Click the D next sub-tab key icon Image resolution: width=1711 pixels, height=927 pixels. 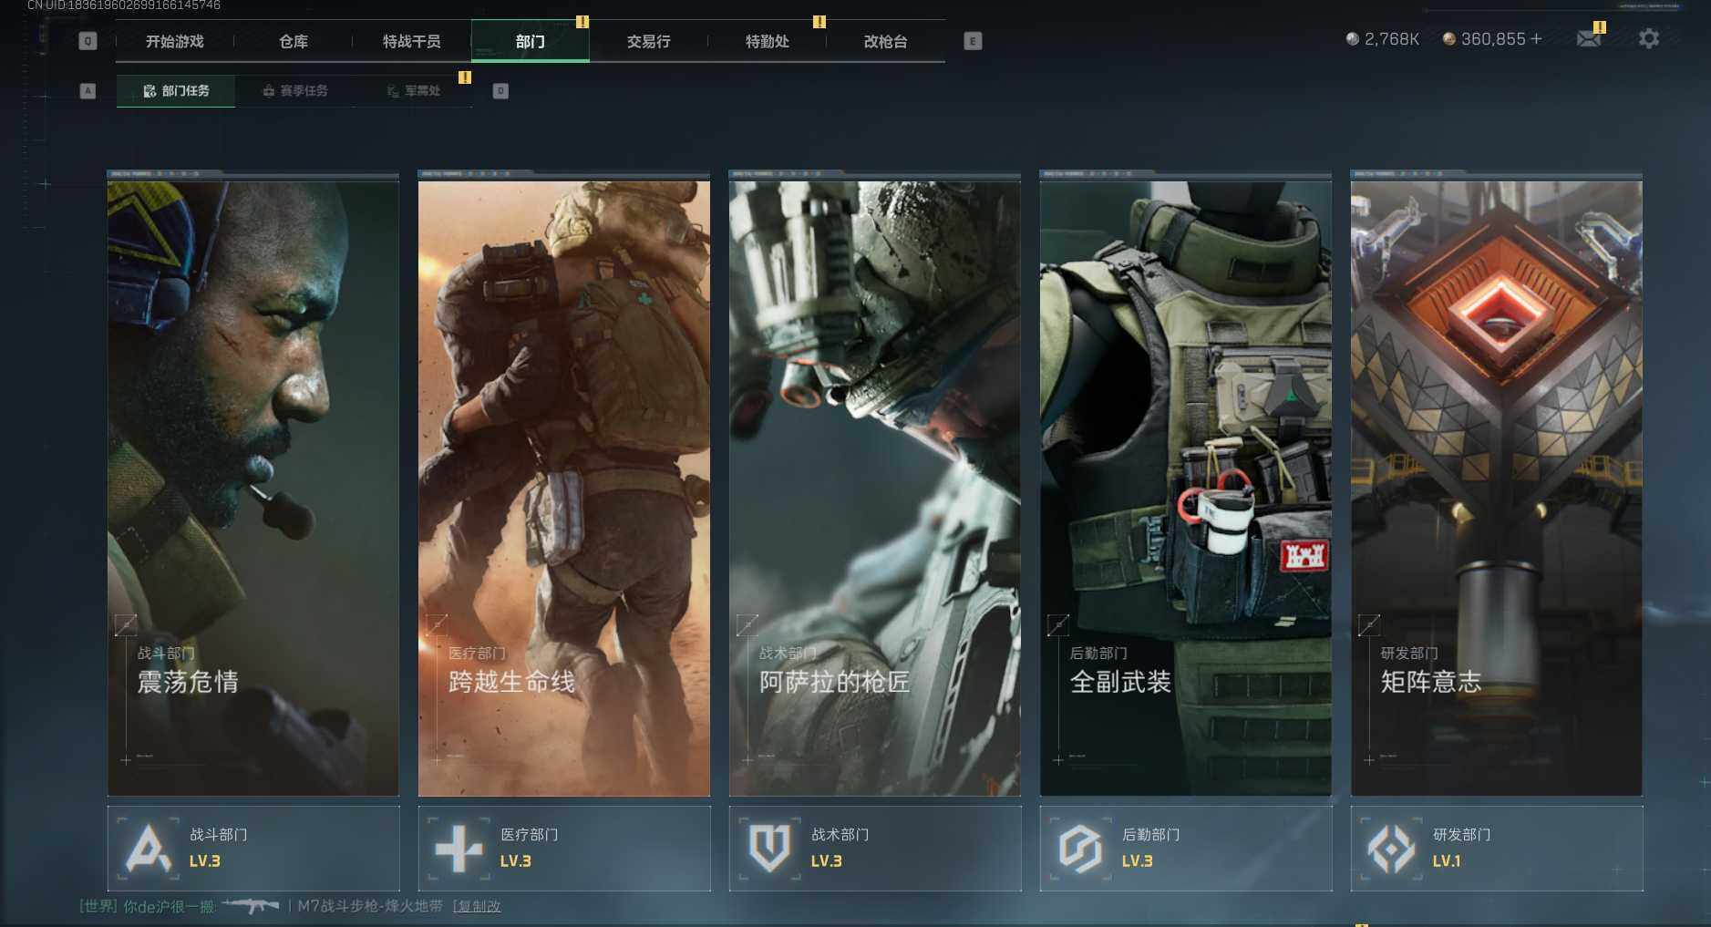[x=500, y=91]
